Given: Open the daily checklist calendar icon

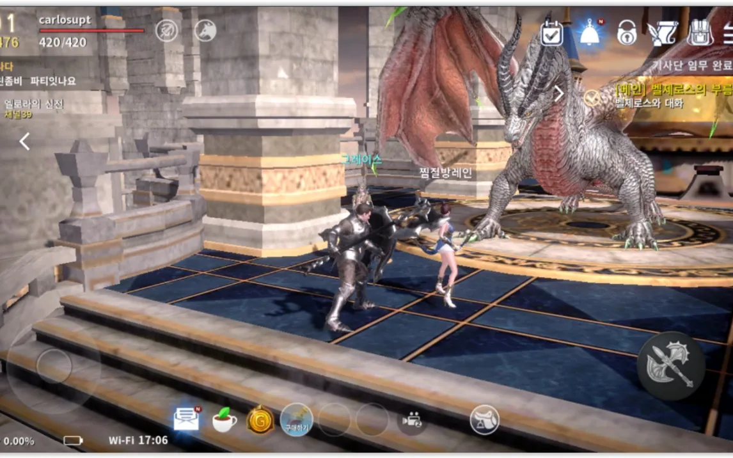Looking at the screenshot, I should coord(551,33).
